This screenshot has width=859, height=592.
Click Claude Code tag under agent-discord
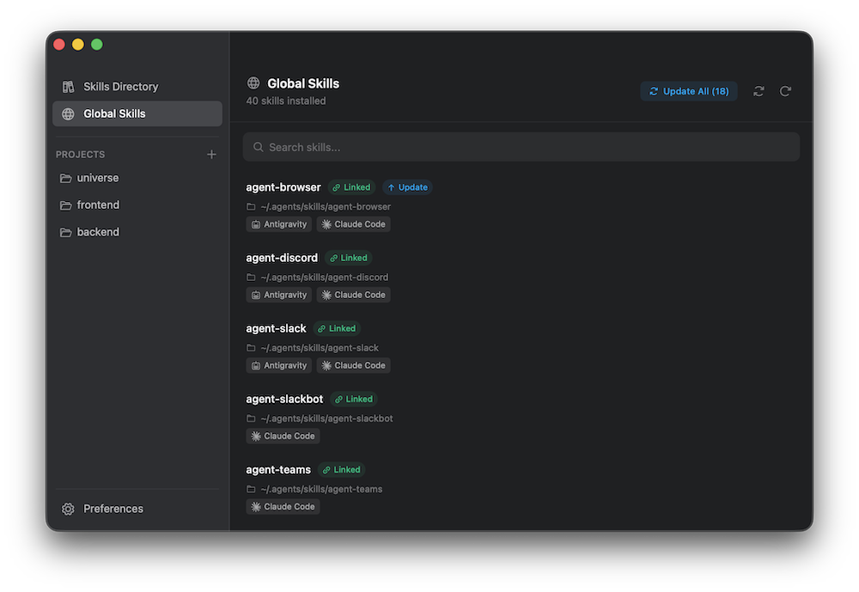[353, 295]
